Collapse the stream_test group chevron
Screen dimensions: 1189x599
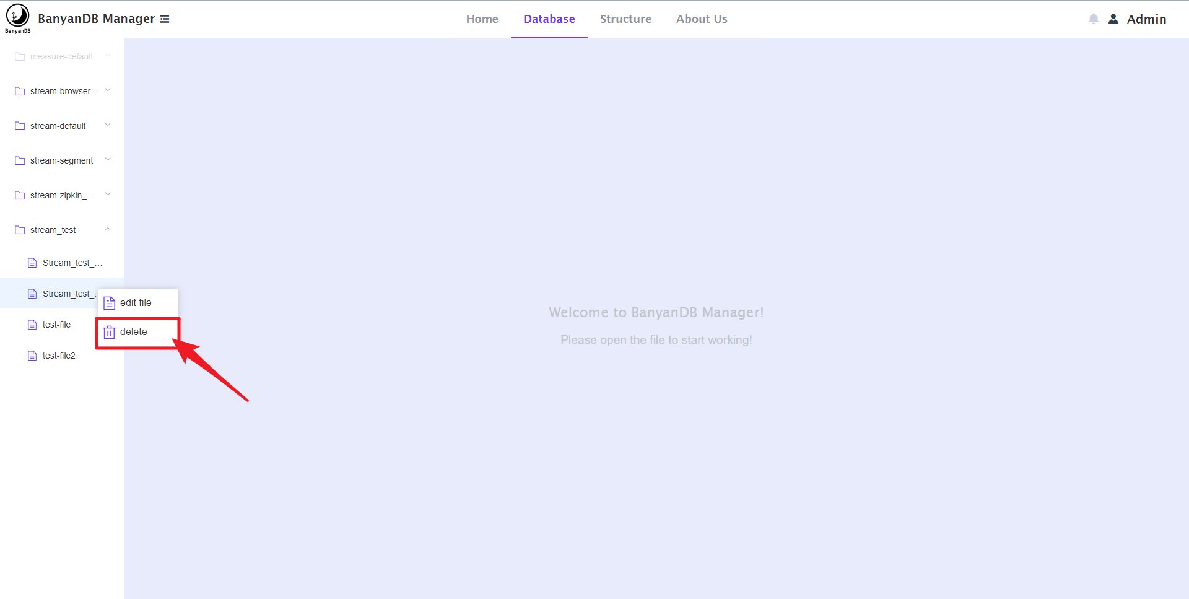[108, 229]
